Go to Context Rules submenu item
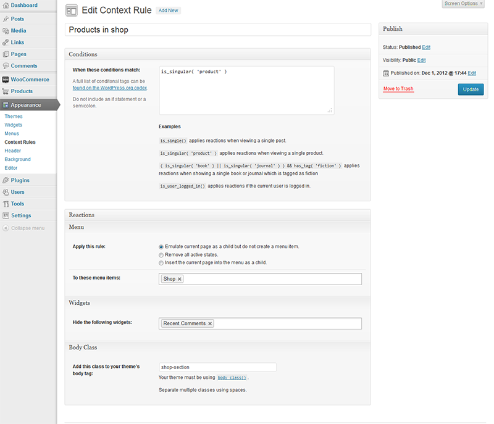The width and height of the screenshot is (494, 424). [20, 143]
